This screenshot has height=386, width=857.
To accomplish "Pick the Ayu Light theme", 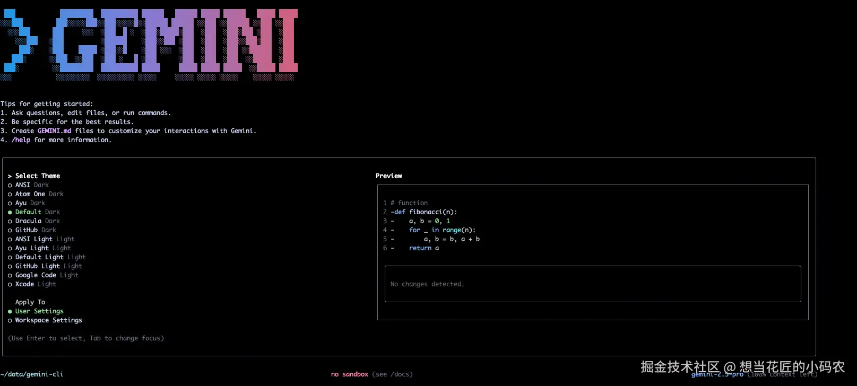I will point(42,248).
